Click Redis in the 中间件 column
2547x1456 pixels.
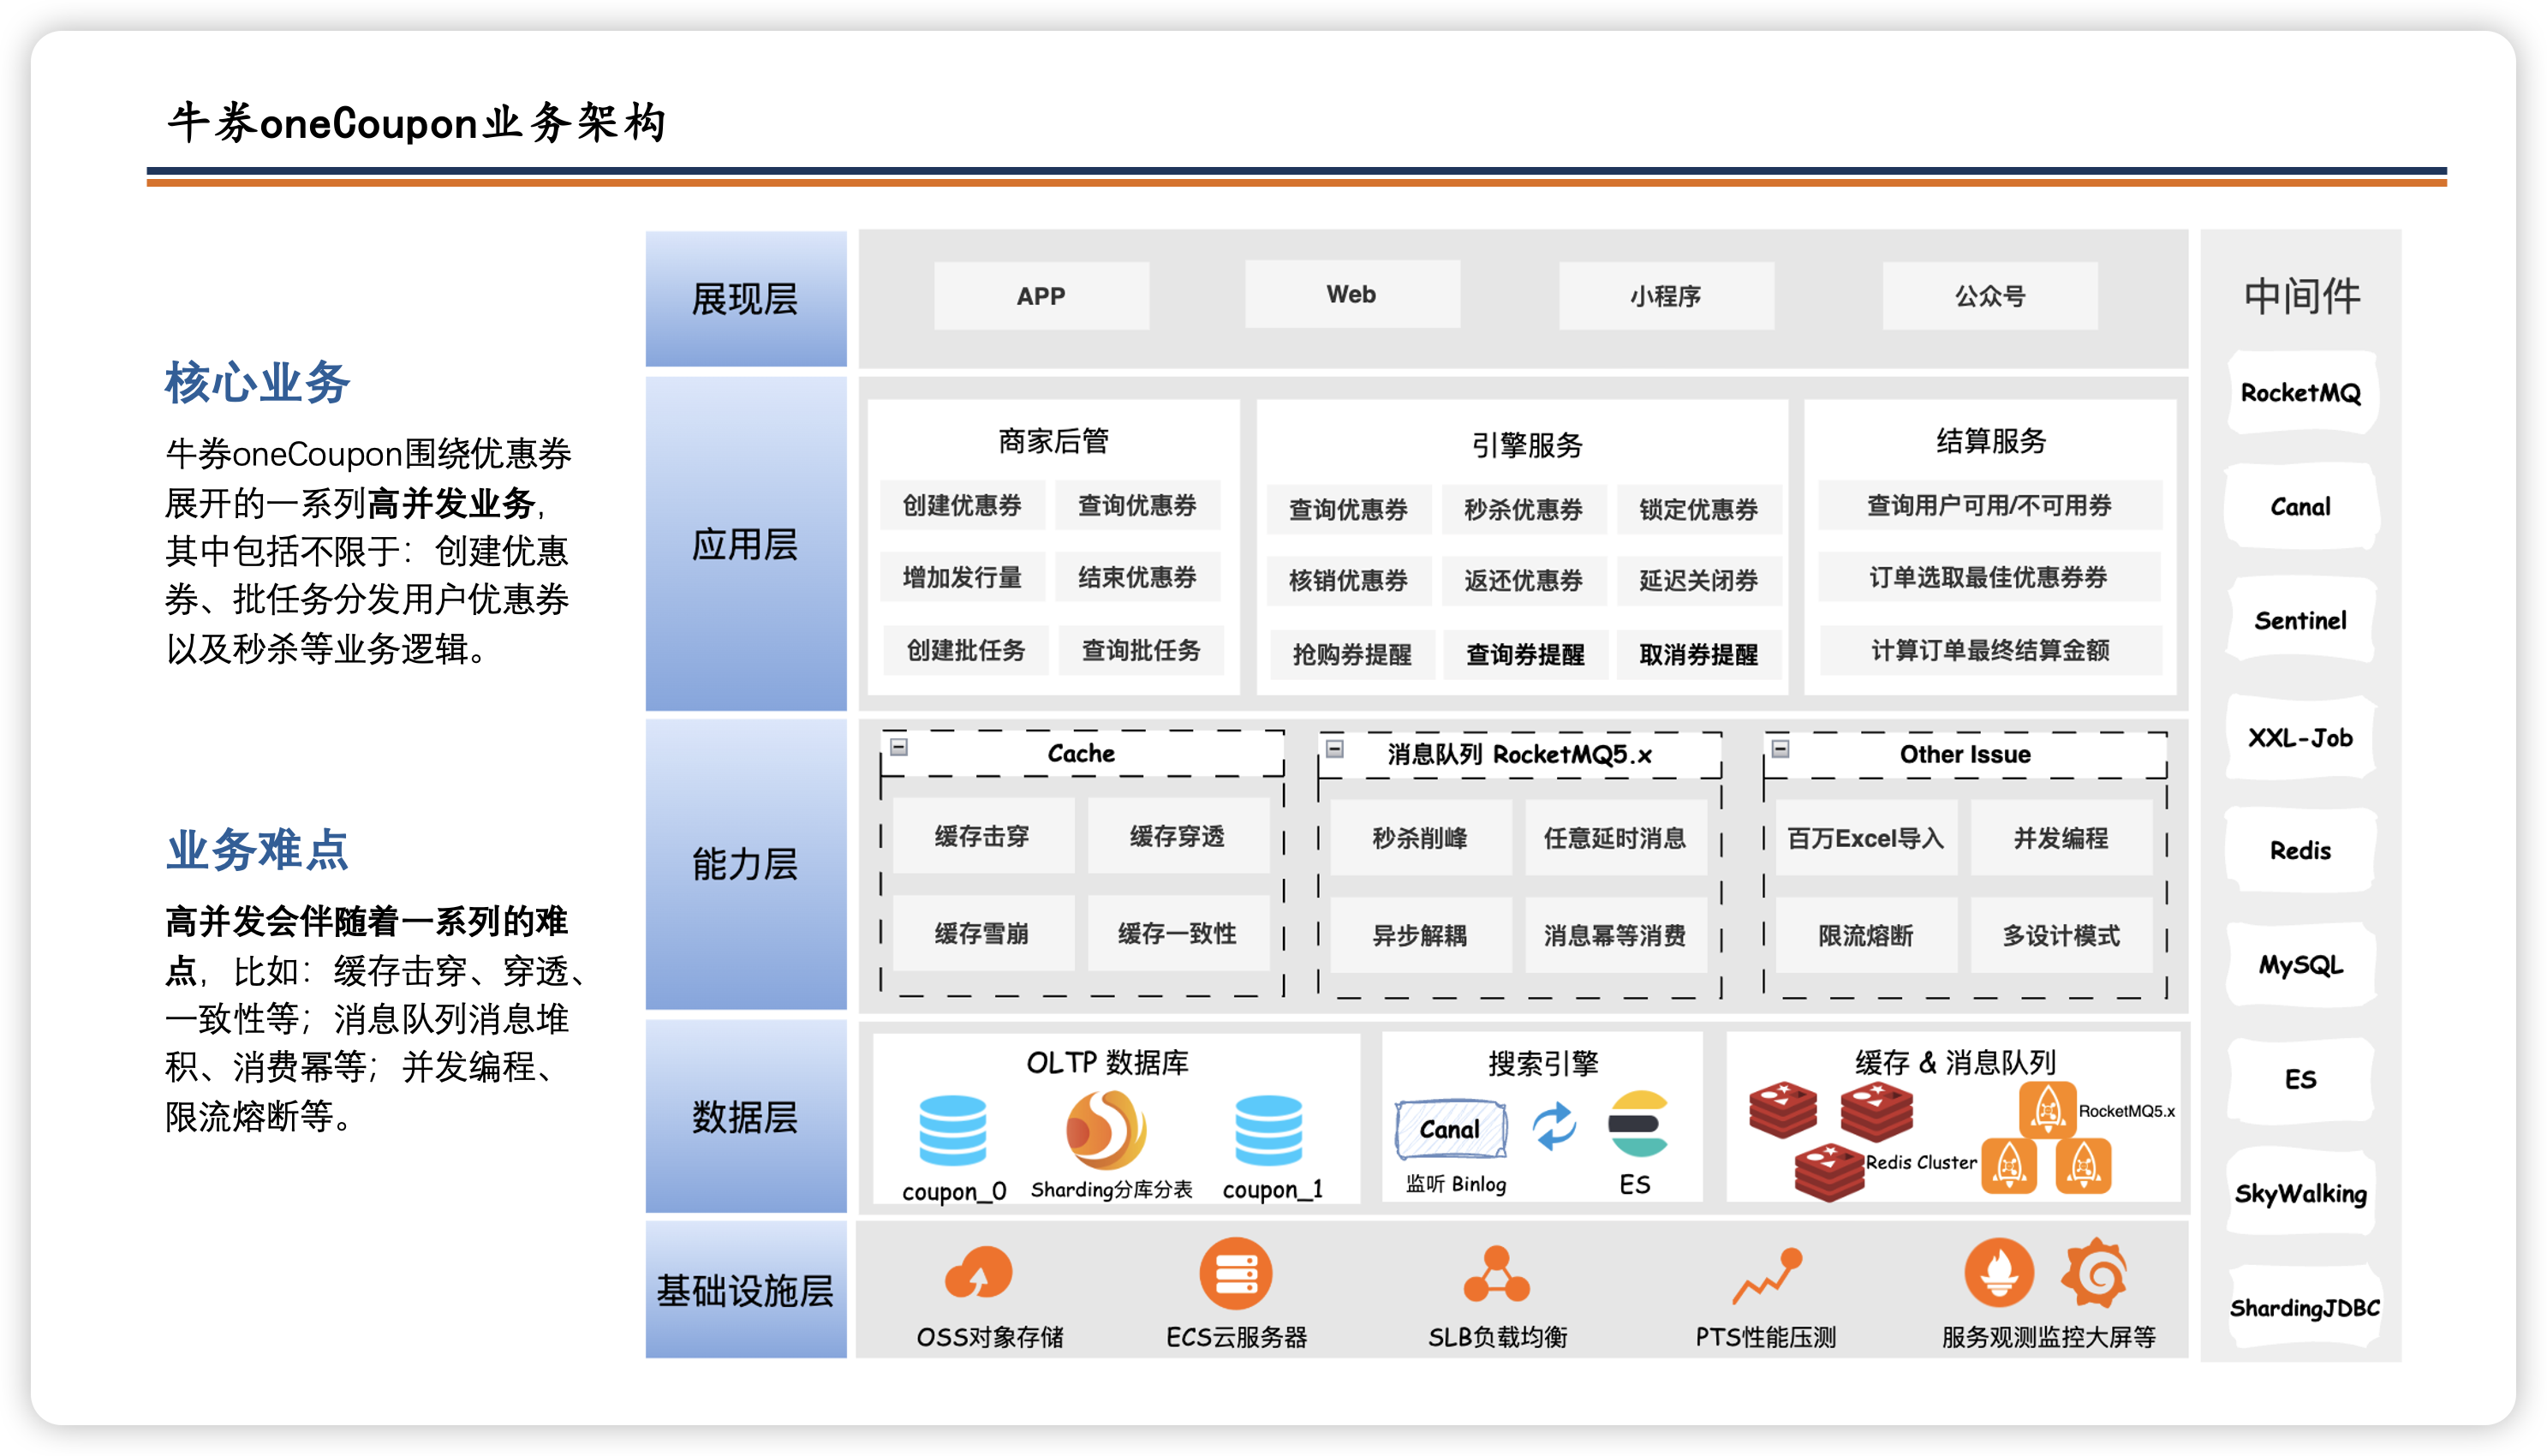click(2301, 851)
